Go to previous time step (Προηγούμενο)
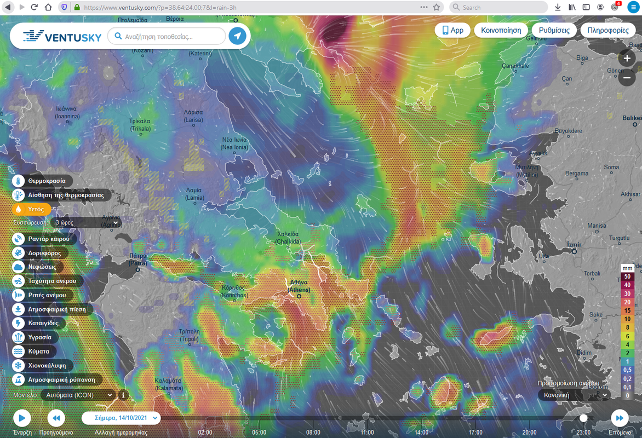This screenshot has width=642, height=438. pyautogui.click(x=56, y=418)
